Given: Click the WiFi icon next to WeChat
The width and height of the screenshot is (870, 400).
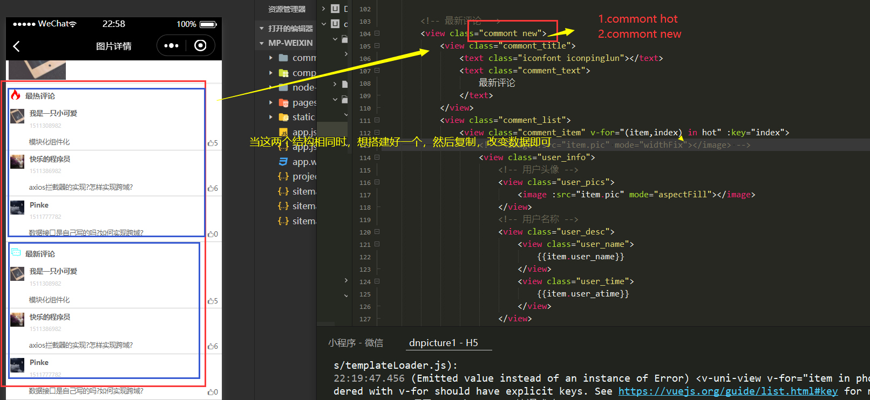Looking at the screenshot, I should [x=73, y=24].
